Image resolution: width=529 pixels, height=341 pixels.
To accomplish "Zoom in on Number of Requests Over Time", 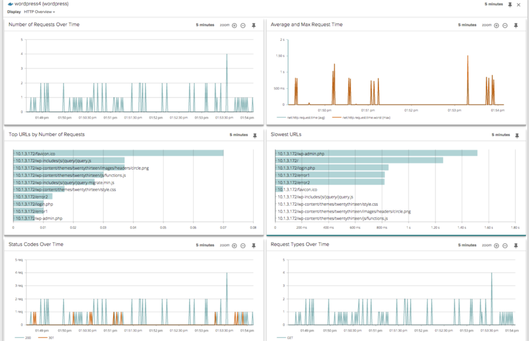I will coord(235,26).
